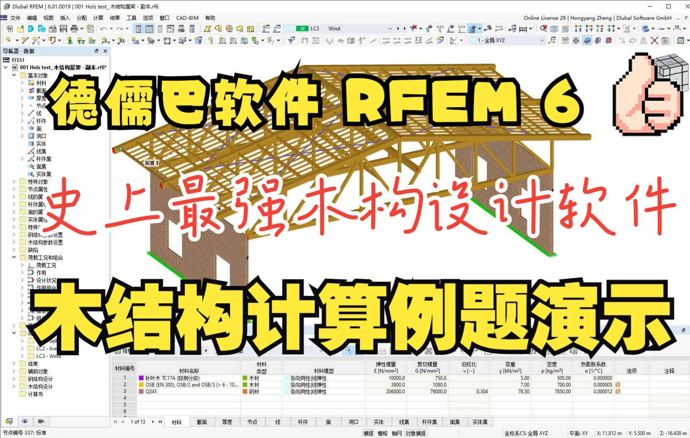Toggle the eye view tab in navigator
The height and width of the screenshot is (438, 690).
click(25, 421)
